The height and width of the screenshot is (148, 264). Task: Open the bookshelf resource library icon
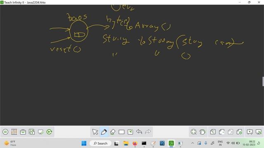coord(14,132)
